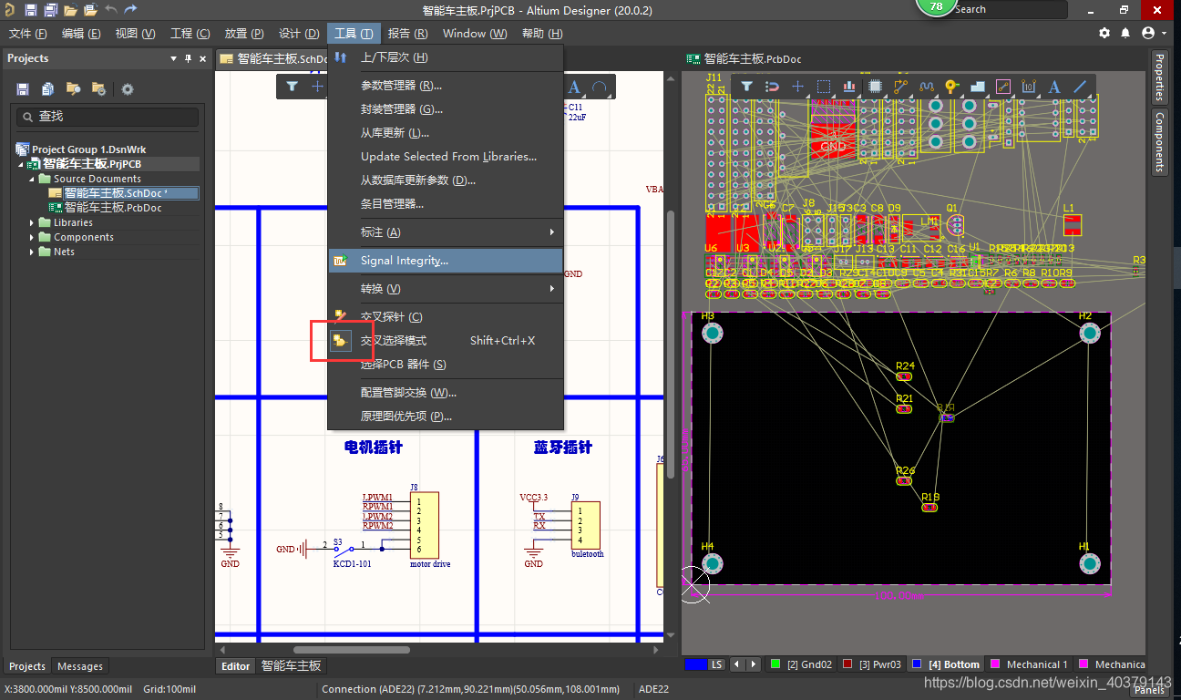Click the align objects icon in the PCB active bar

pyautogui.click(x=849, y=87)
